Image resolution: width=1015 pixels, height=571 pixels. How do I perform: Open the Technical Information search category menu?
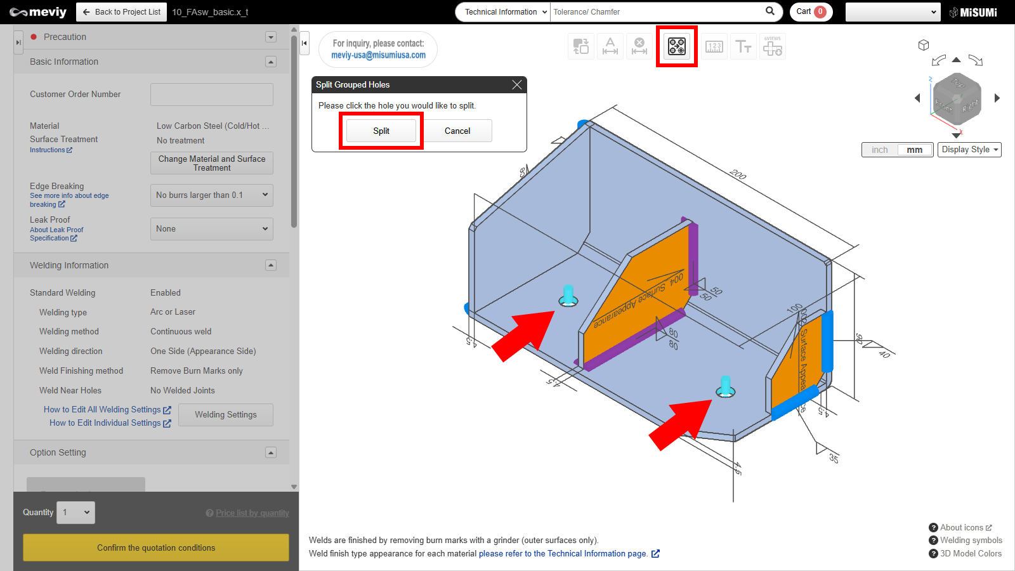coord(504,12)
